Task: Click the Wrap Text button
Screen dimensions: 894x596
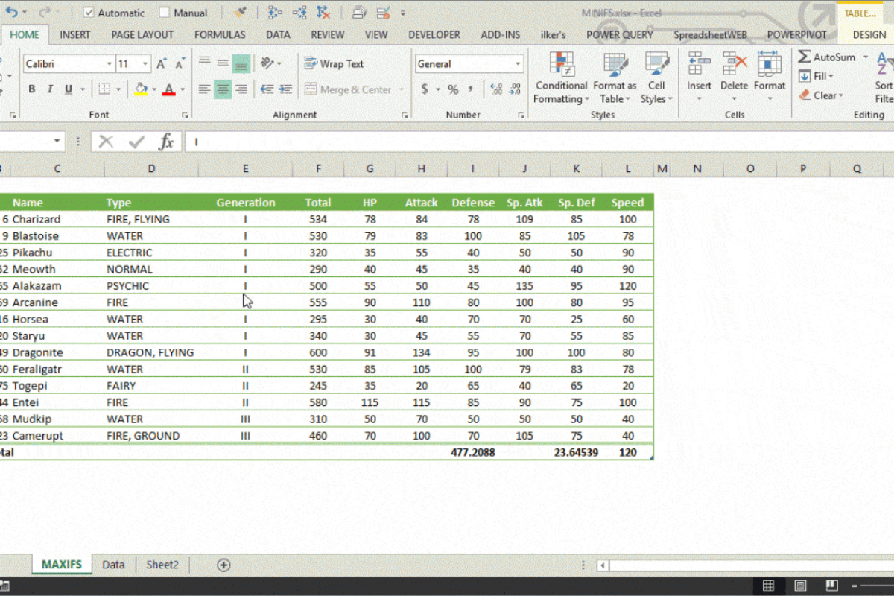Action: click(x=334, y=64)
